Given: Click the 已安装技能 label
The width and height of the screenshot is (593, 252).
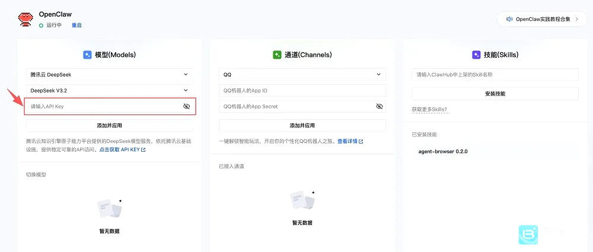Looking at the screenshot, I should pyautogui.click(x=425, y=135).
